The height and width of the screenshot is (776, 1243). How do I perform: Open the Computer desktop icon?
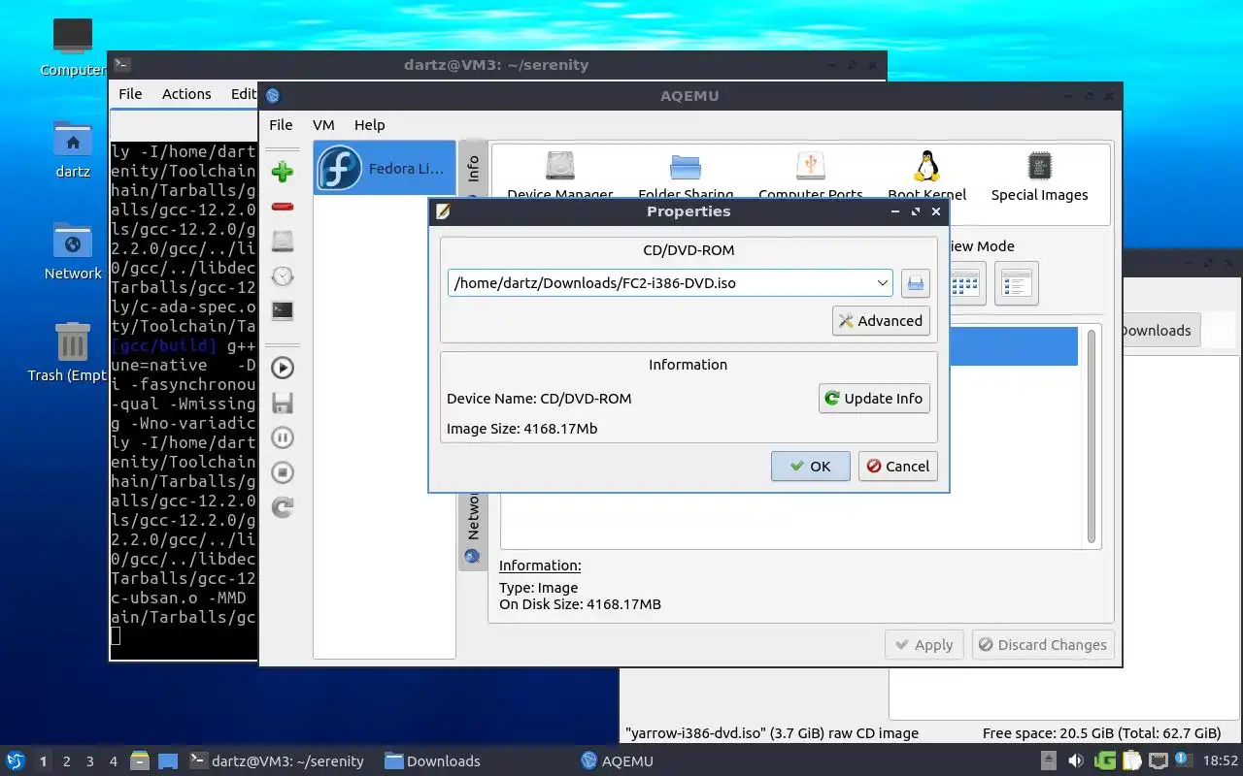coord(73,48)
